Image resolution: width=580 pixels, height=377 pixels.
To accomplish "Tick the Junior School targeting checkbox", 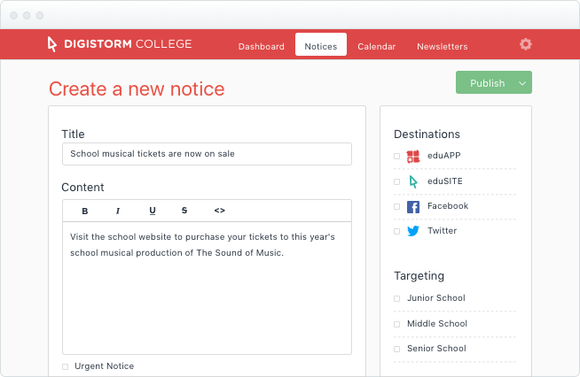I will [x=397, y=298].
